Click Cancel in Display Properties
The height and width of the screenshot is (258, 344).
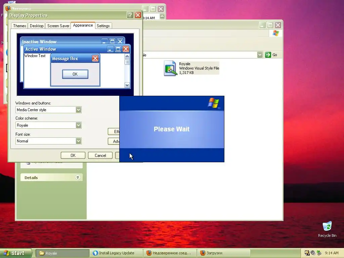pos(100,155)
